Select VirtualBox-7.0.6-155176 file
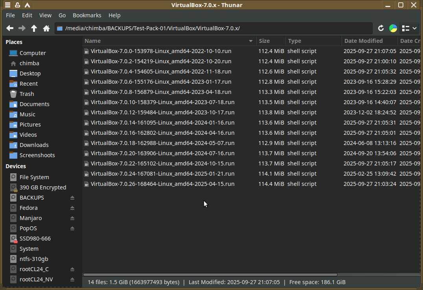Viewport: 423px width, 290px height. [x=161, y=82]
